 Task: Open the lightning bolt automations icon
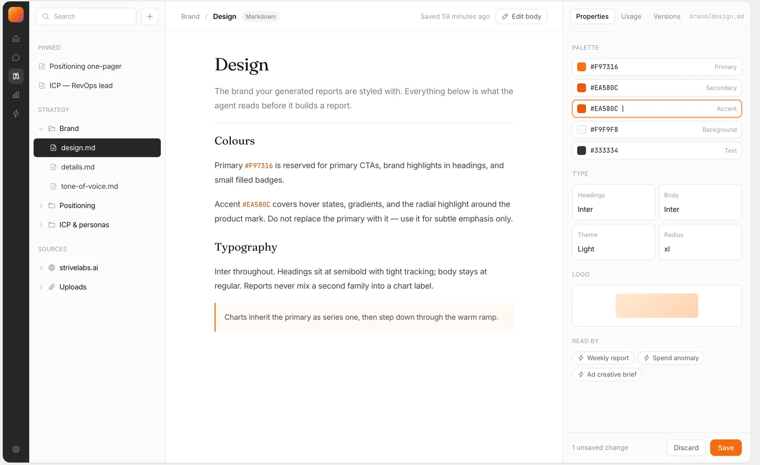16,114
